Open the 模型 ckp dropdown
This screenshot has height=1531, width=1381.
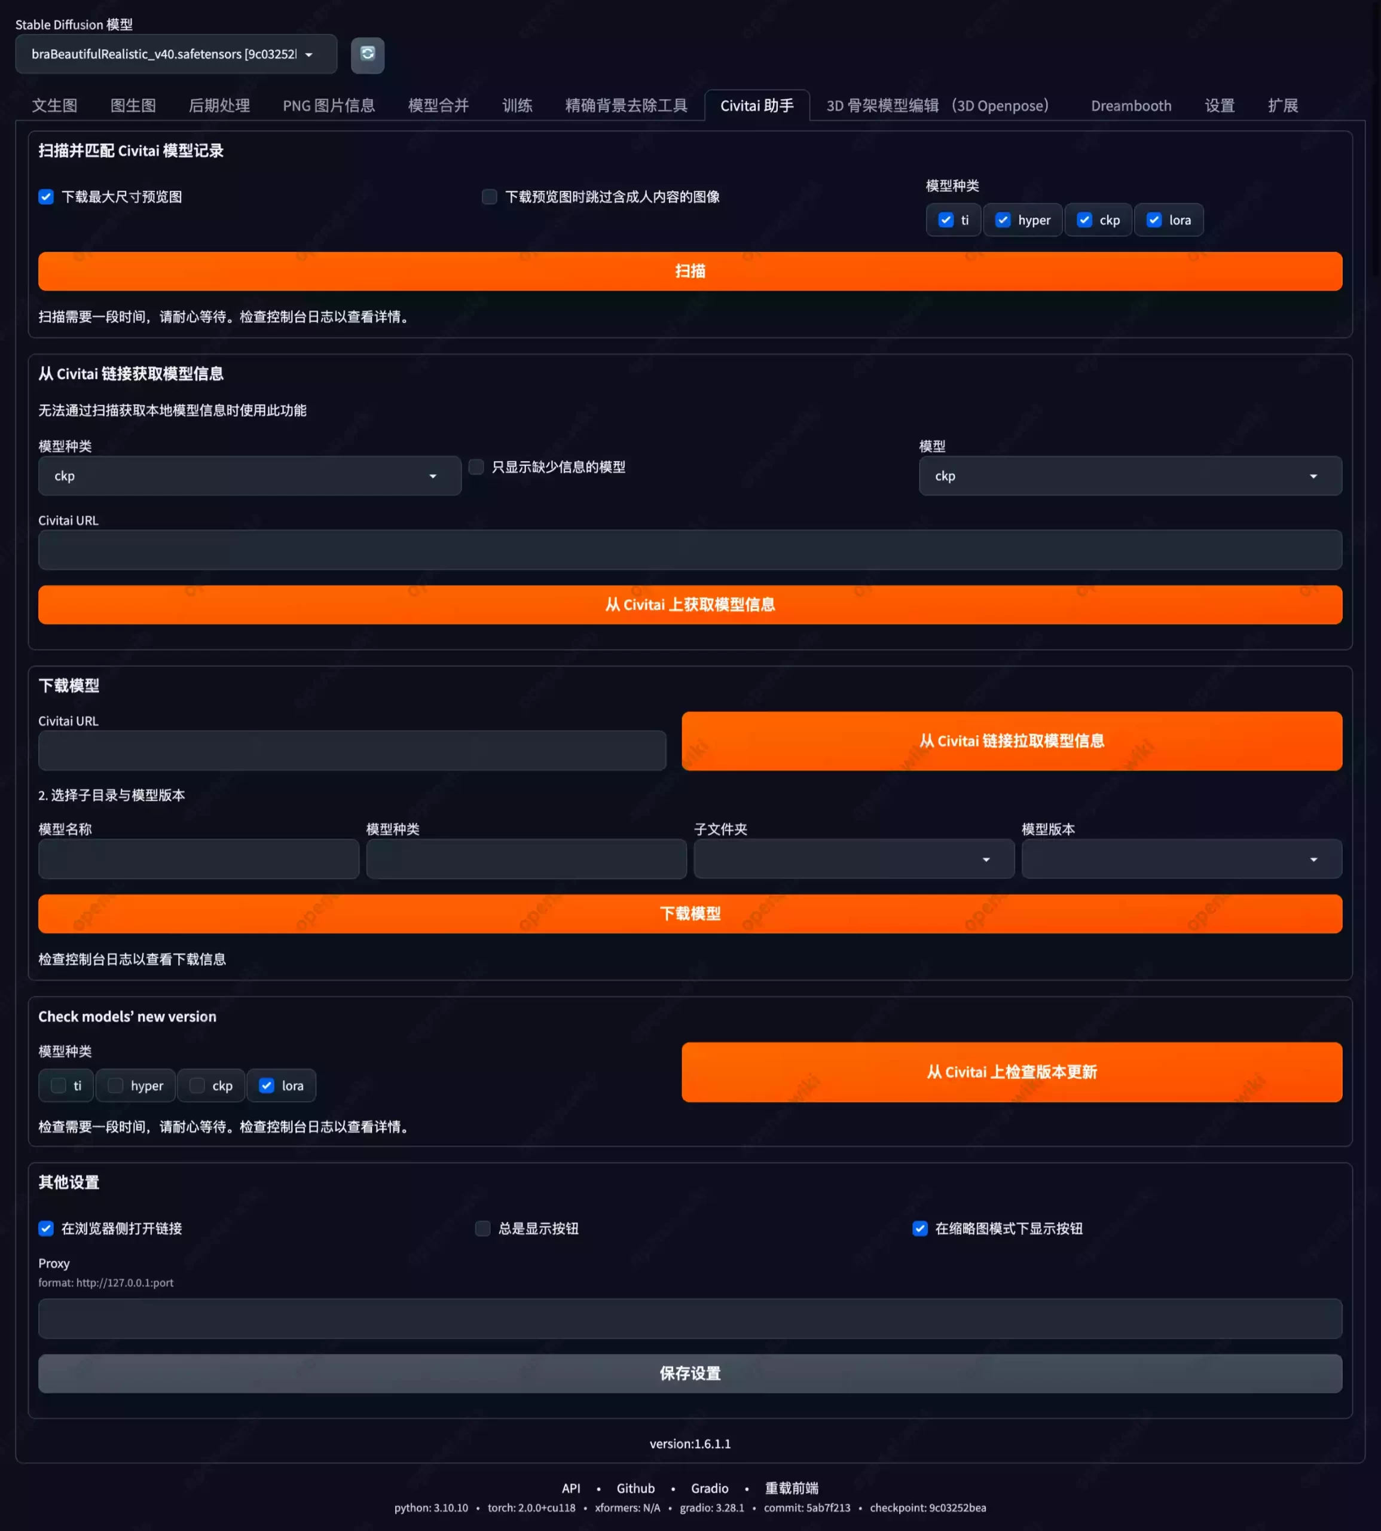1130,476
